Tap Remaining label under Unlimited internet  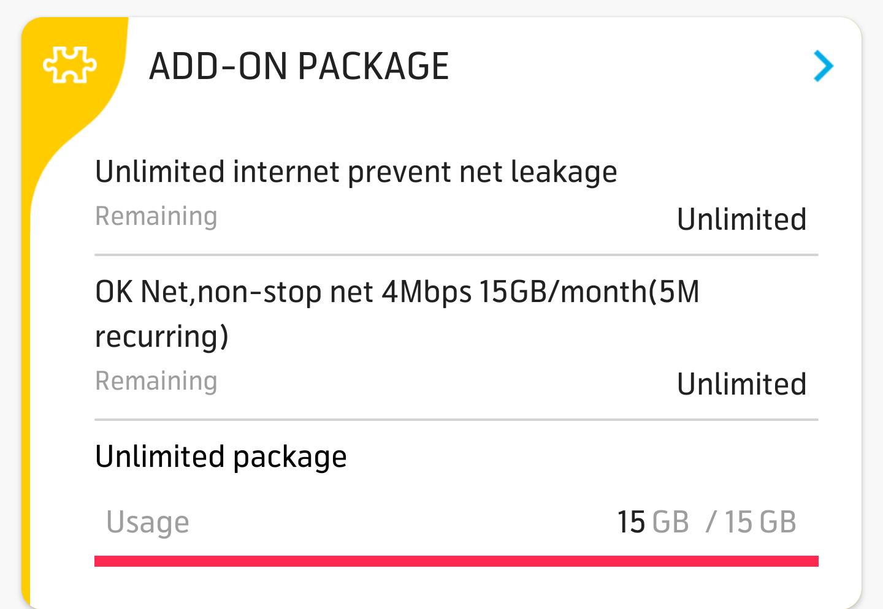pyautogui.click(x=156, y=216)
